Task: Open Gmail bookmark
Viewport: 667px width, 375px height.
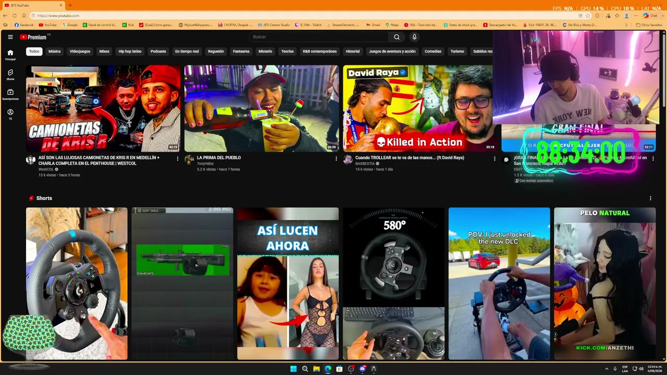Action: pyautogui.click(x=373, y=25)
